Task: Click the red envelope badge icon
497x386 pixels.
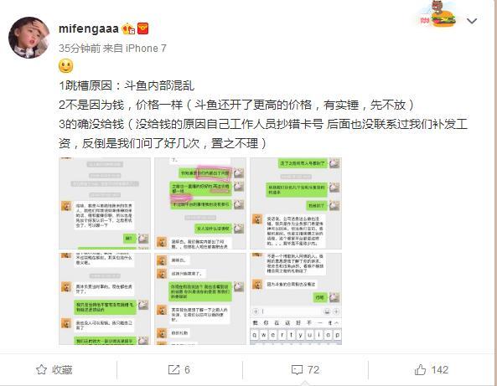Action: tap(143, 28)
